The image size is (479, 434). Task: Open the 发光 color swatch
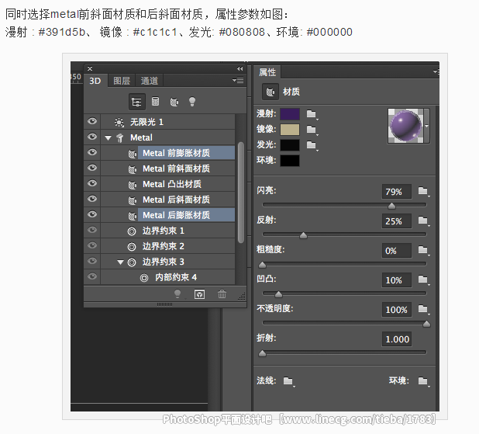point(290,144)
